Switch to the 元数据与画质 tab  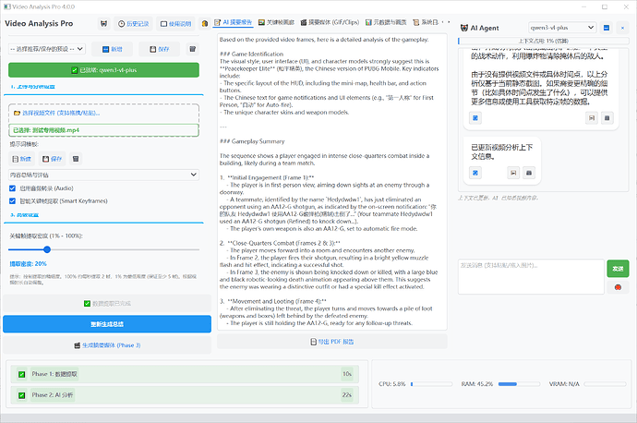click(x=386, y=22)
